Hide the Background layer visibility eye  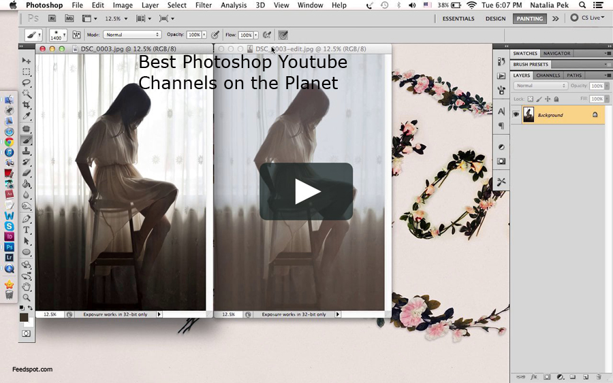(x=516, y=115)
